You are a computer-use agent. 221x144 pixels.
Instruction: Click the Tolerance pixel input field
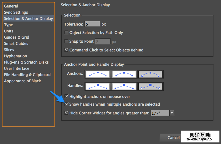92,24
